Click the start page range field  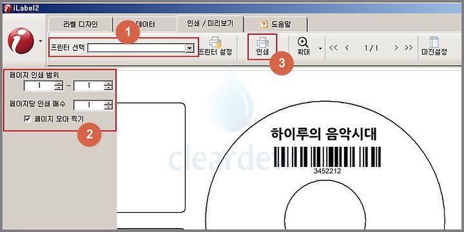[x=39, y=86]
